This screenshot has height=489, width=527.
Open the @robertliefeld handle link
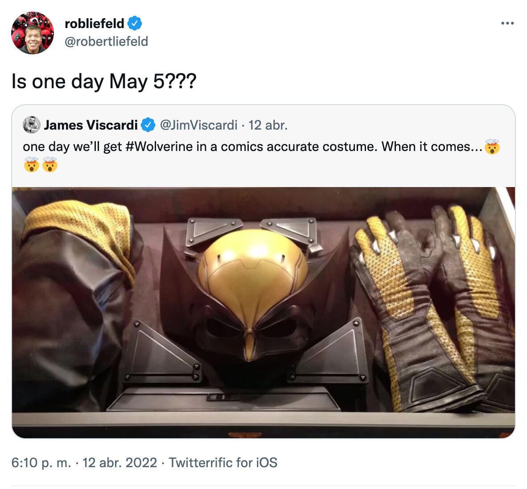[106, 41]
